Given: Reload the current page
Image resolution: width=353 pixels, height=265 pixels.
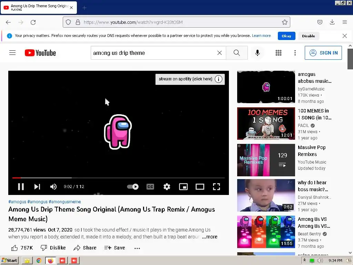Looking at the screenshot, I should [33, 22].
